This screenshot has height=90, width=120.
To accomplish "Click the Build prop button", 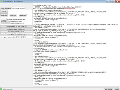I will point(13,15).
